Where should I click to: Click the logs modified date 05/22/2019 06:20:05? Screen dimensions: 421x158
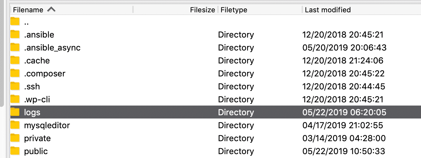tap(344, 112)
